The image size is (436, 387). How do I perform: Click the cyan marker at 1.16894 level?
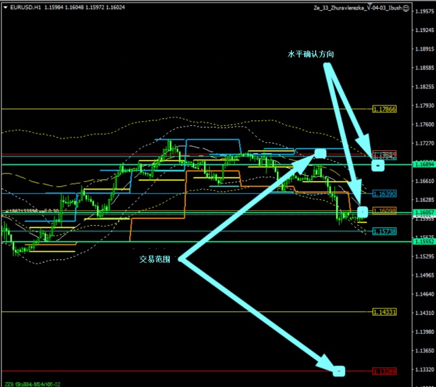(x=378, y=165)
